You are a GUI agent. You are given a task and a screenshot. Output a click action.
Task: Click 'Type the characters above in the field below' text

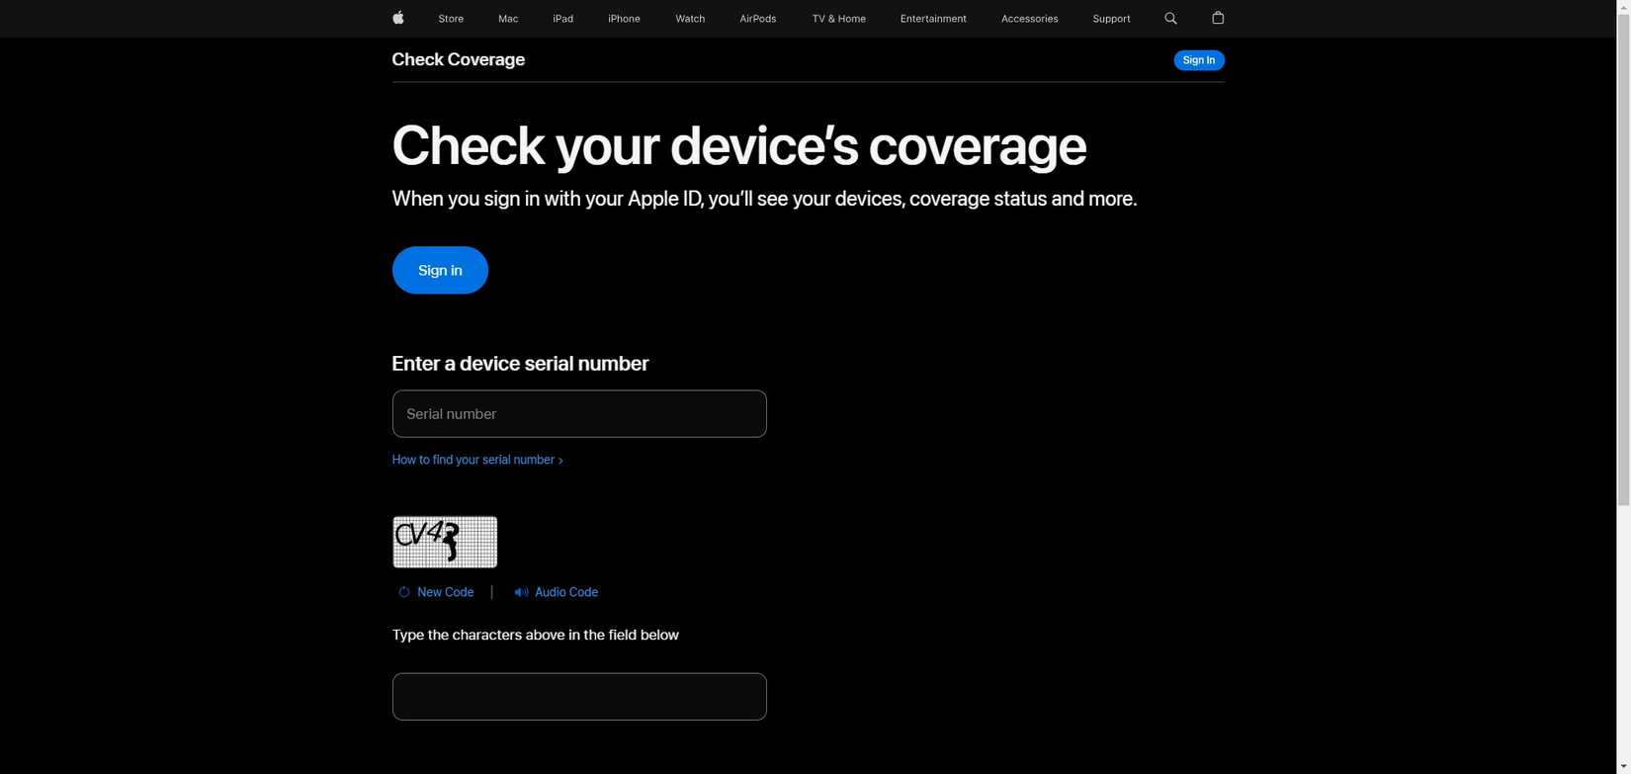point(535,635)
